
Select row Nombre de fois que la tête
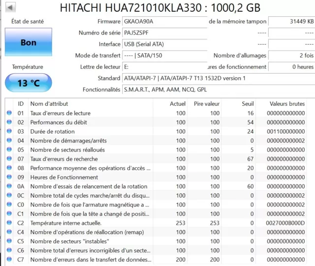156,213
